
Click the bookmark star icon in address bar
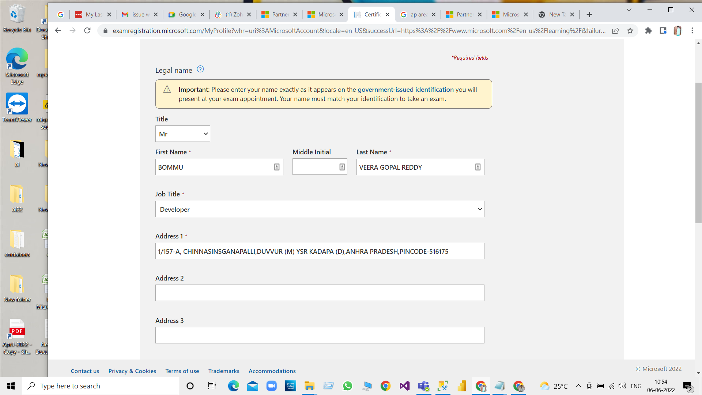click(630, 31)
